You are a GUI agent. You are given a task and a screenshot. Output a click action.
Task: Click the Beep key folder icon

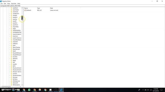pyautogui.click(x=12, y=61)
